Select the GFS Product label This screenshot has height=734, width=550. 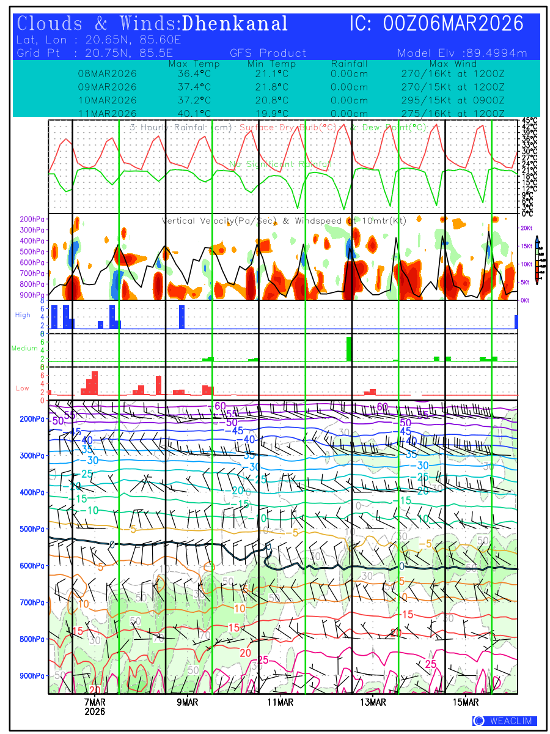tap(268, 53)
